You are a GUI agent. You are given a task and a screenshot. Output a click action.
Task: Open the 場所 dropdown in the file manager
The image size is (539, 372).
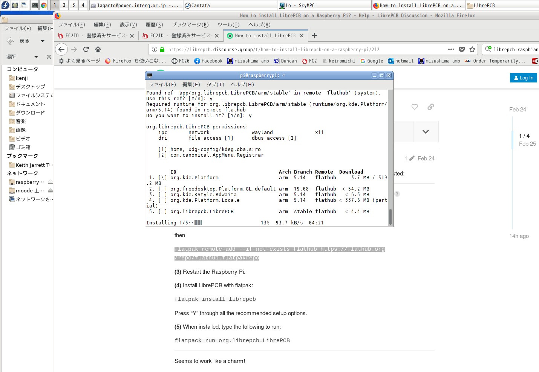(36, 56)
